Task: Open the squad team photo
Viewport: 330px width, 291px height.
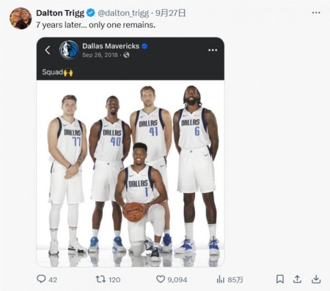Action: click(x=130, y=170)
